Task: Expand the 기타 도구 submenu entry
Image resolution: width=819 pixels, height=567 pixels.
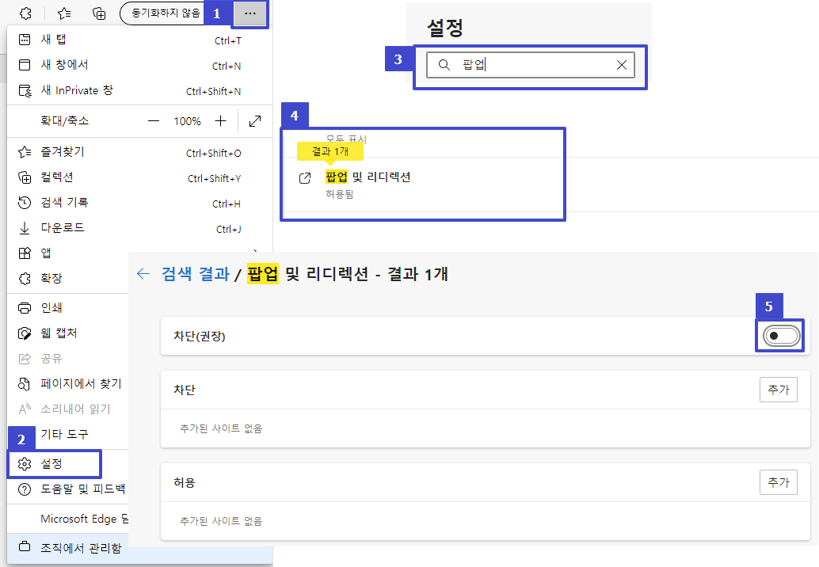Action: coord(65,434)
